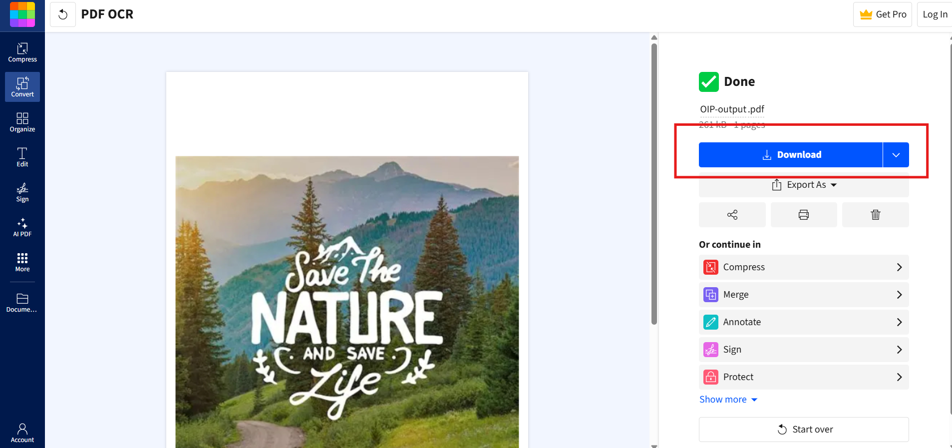Expand the Download options arrow
952x448 pixels.
click(896, 155)
